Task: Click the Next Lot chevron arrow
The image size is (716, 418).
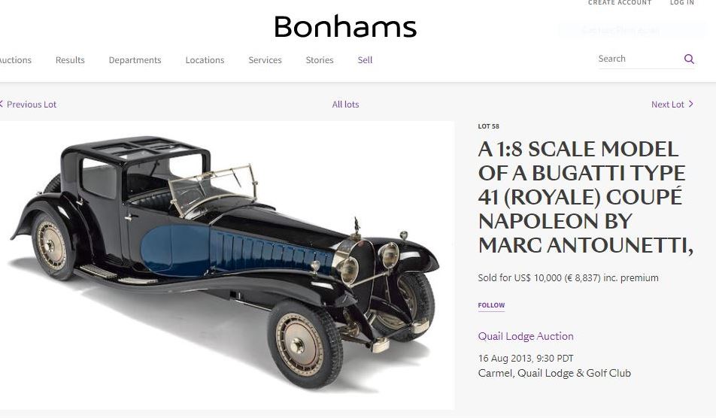Action: pyautogui.click(x=691, y=104)
